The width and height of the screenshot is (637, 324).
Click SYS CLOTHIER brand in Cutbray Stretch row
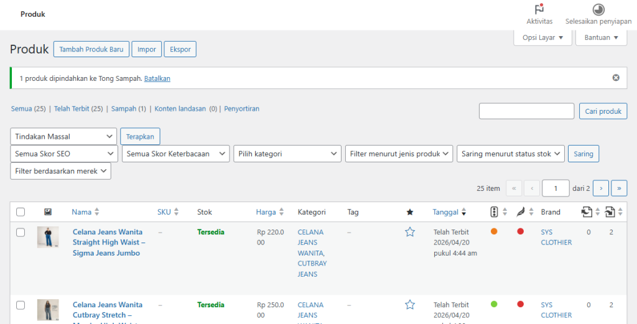pos(556,310)
